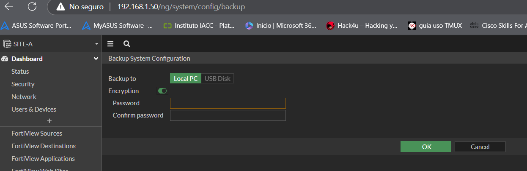
Task: Toggle the hamburger menu icon
Action: coord(110,44)
